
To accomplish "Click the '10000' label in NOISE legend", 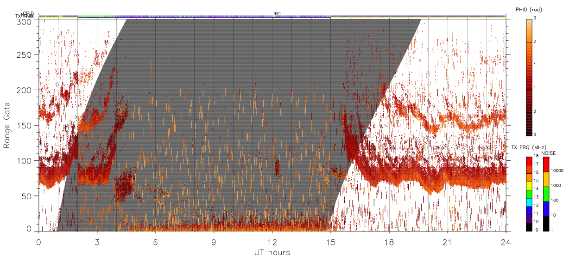I will click(x=556, y=171).
